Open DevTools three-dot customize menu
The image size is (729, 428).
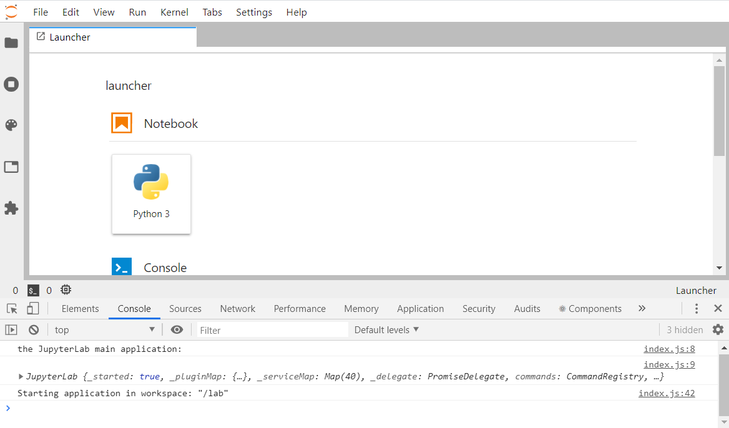point(697,309)
